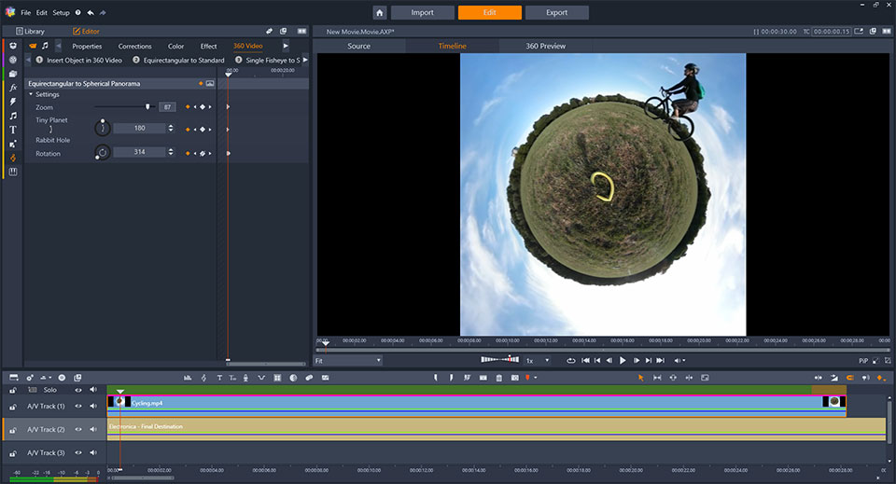Collapse the Settings section expander
The height and width of the screenshot is (484, 896).
point(31,94)
